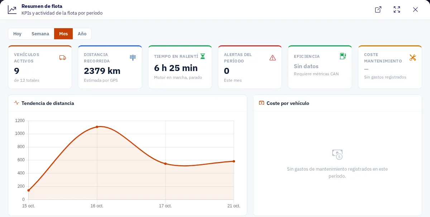Click the 6 h 25 min idle time value
430x217 pixels.
[176, 68]
